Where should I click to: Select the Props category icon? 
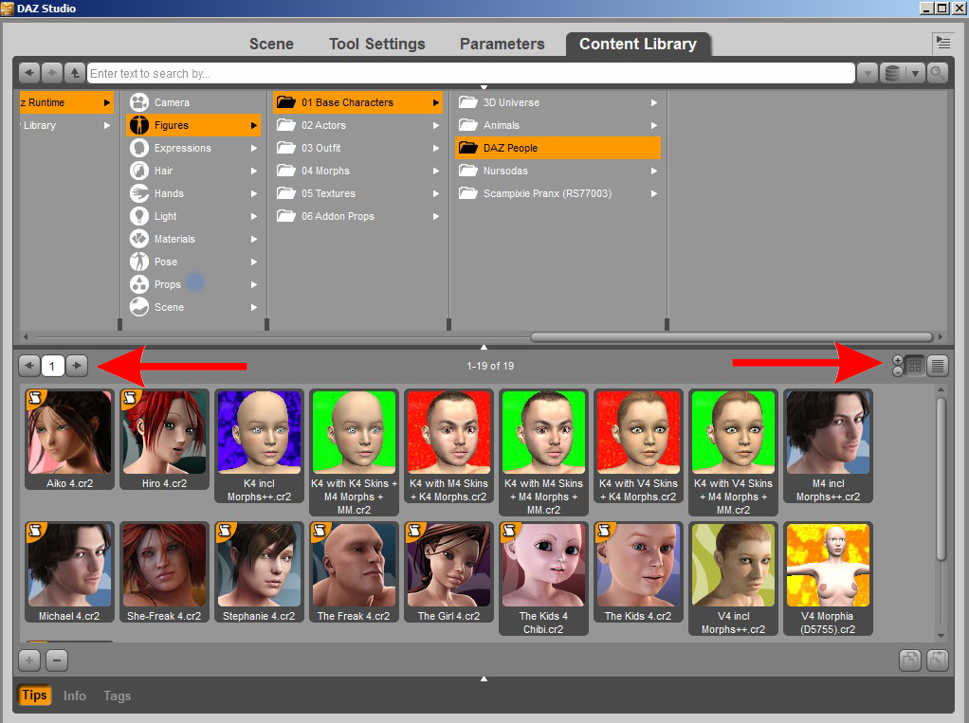point(139,284)
